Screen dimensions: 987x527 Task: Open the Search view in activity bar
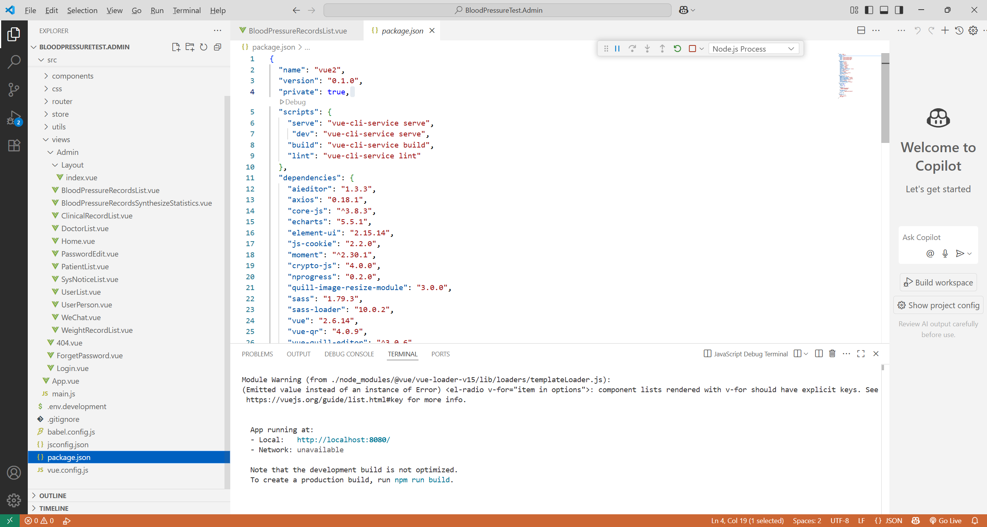(x=14, y=62)
